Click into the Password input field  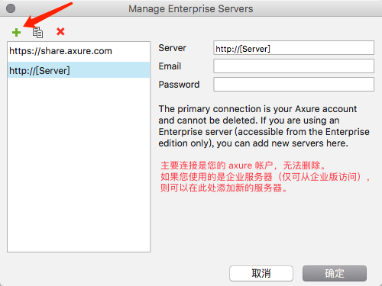click(293, 85)
